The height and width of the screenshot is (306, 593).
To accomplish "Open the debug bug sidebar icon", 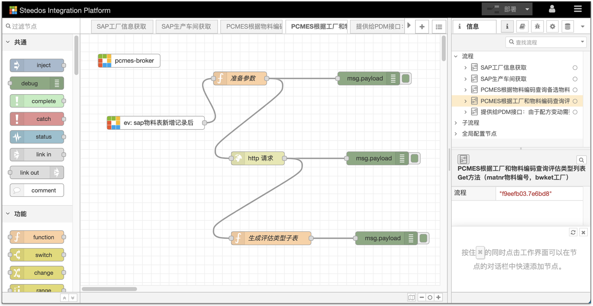I will 537,26.
